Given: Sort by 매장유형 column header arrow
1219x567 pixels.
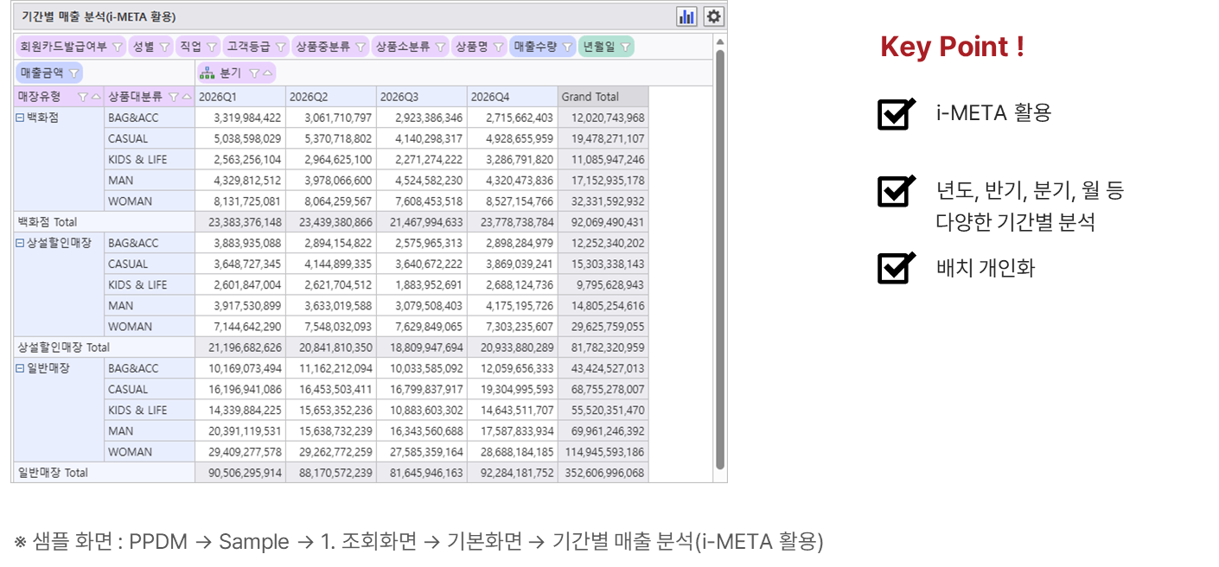Looking at the screenshot, I should click(95, 97).
